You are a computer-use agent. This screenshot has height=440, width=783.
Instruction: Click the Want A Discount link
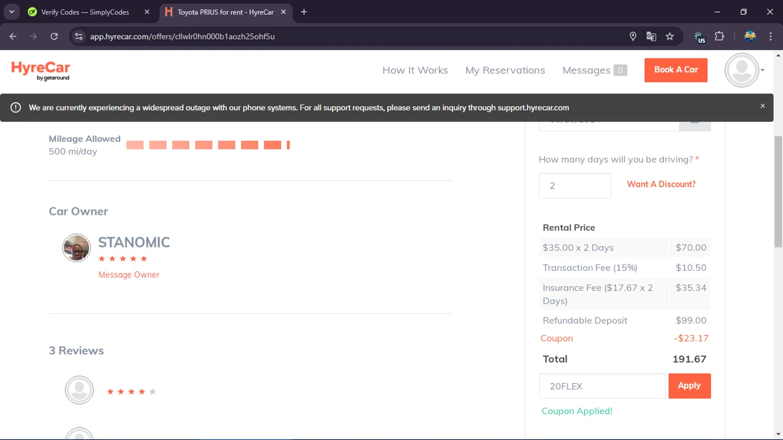tap(661, 184)
